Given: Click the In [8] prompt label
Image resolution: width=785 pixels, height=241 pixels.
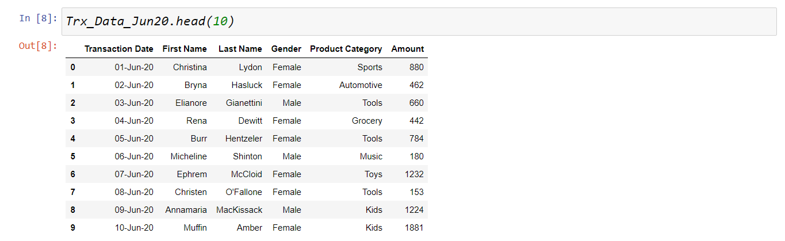Looking at the screenshot, I should pos(38,18).
